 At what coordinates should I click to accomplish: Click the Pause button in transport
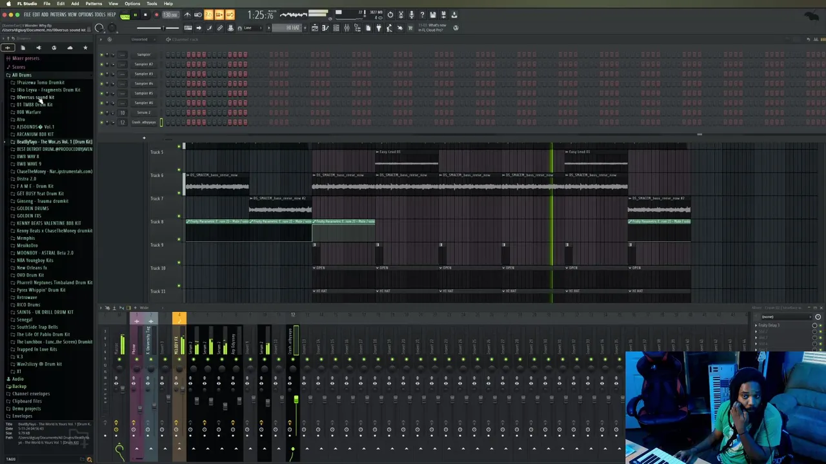[x=136, y=15]
